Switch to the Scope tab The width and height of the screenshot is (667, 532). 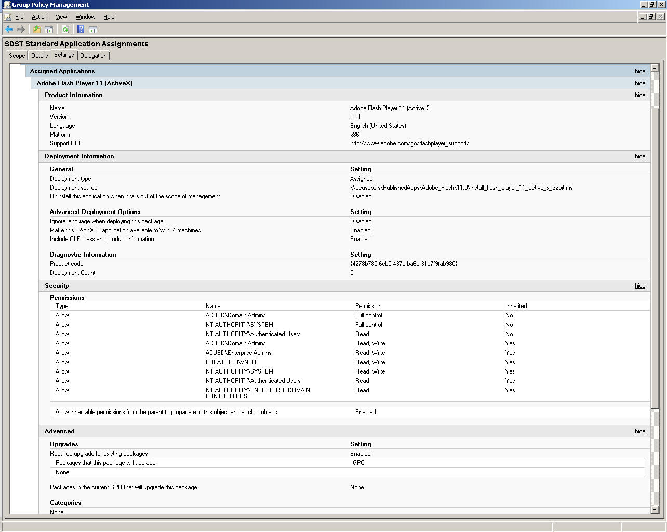tap(16, 55)
